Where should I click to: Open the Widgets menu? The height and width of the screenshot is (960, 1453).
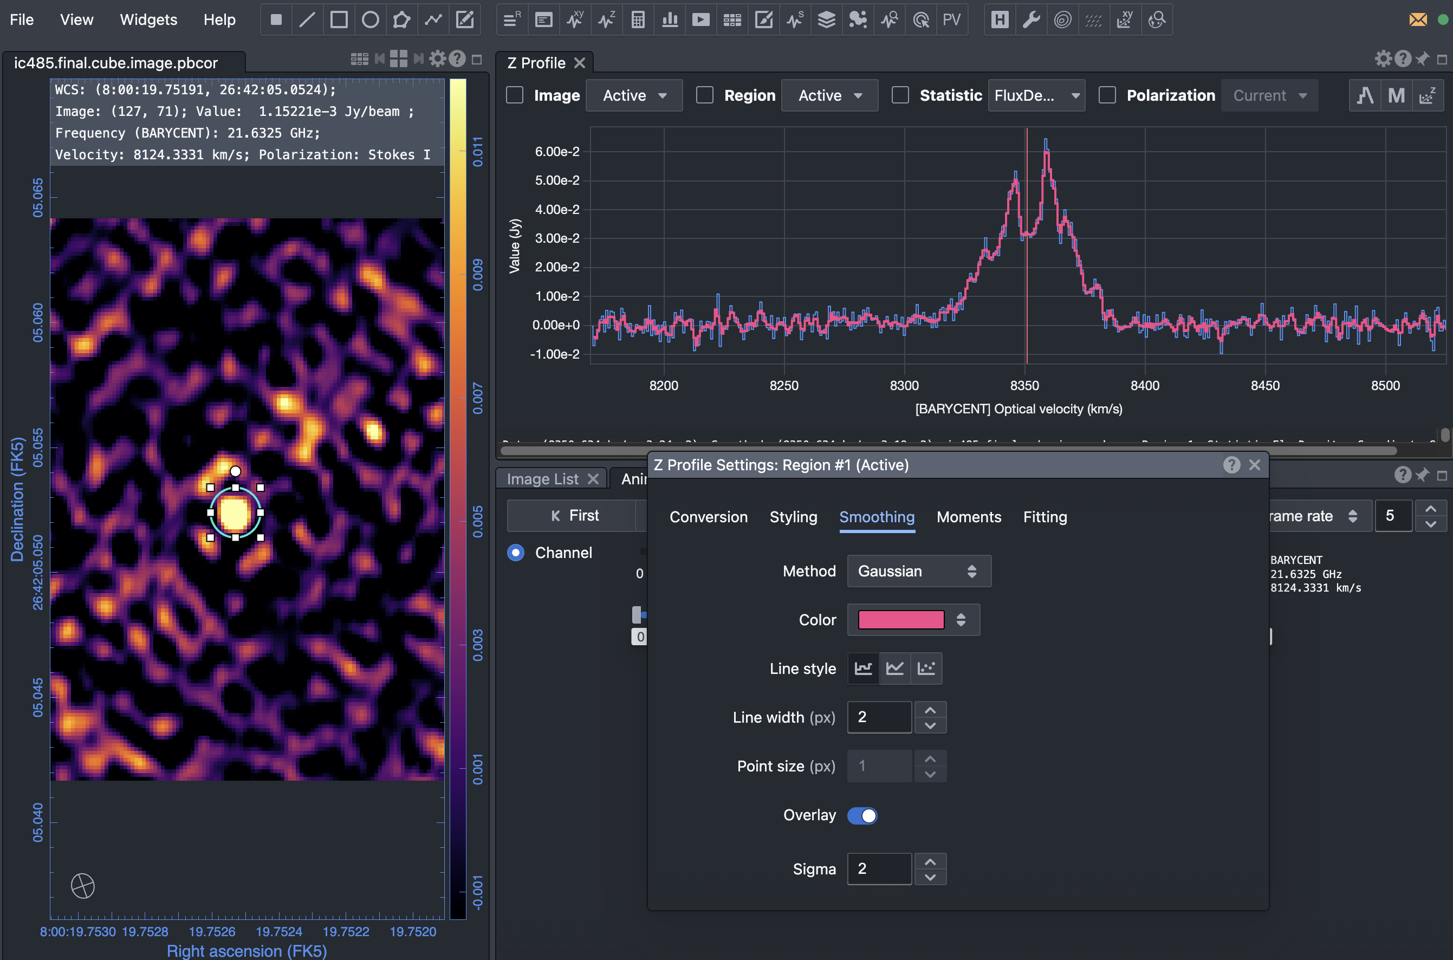click(148, 20)
